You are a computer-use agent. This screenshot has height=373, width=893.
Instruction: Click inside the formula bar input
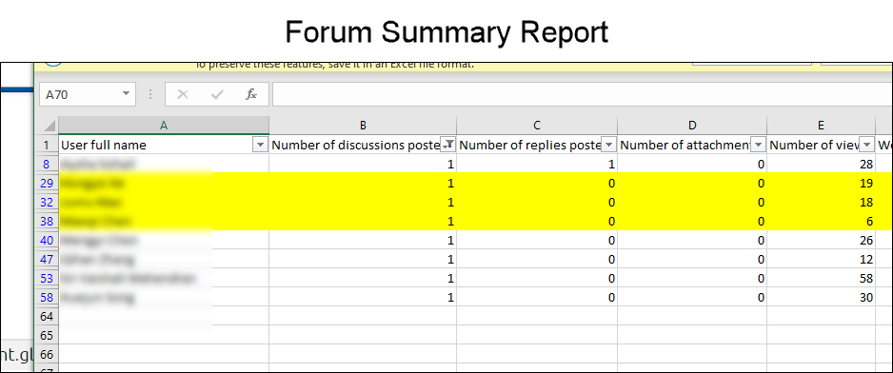pyautogui.click(x=582, y=94)
